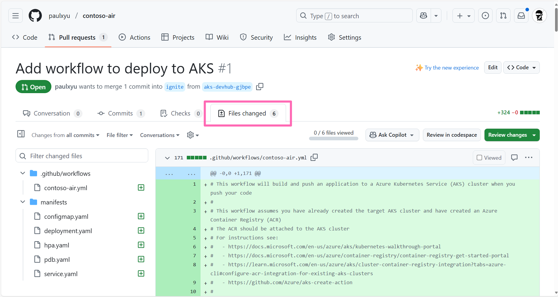Open the kebab menu for contoso-air.yml
This screenshot has width=558, height=297.
pyautogui.click(x=529, y=158)
